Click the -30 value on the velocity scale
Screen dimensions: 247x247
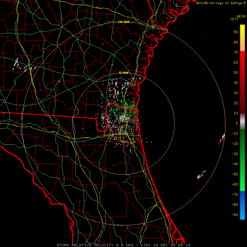[x=235, y=154]
